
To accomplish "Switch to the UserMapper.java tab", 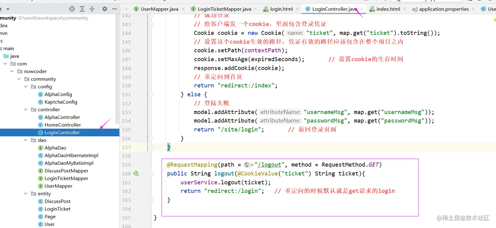I will [x=159, y=9].
